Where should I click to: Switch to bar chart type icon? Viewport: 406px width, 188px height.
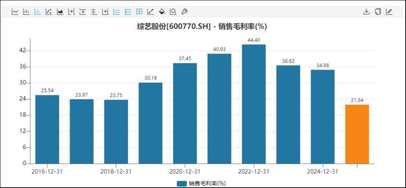(x=26, y=12)
